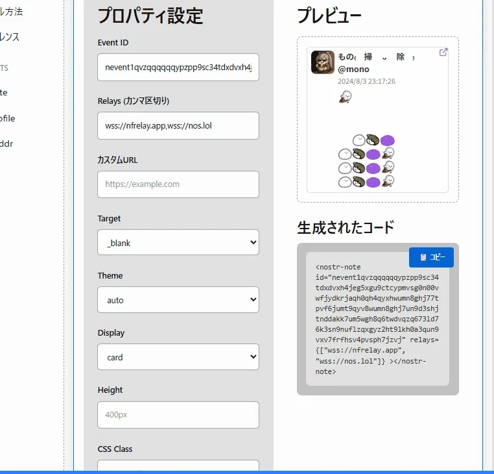Click the 2024/8/3 23:17:26 timestamp
This screenshot has height=474, width=494.
point(366,82)
